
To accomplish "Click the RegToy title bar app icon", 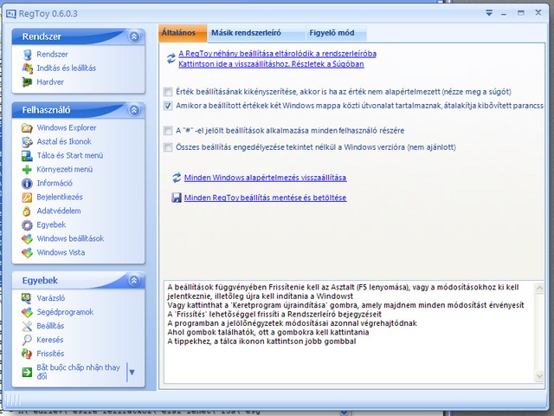I will pos(11,14).
